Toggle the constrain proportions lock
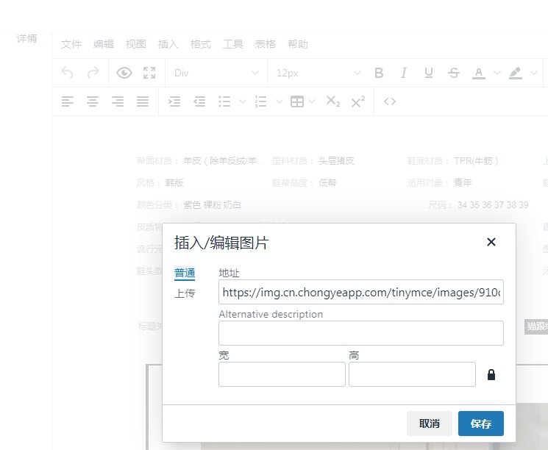 pyautogui.click(x=491, y=374)
